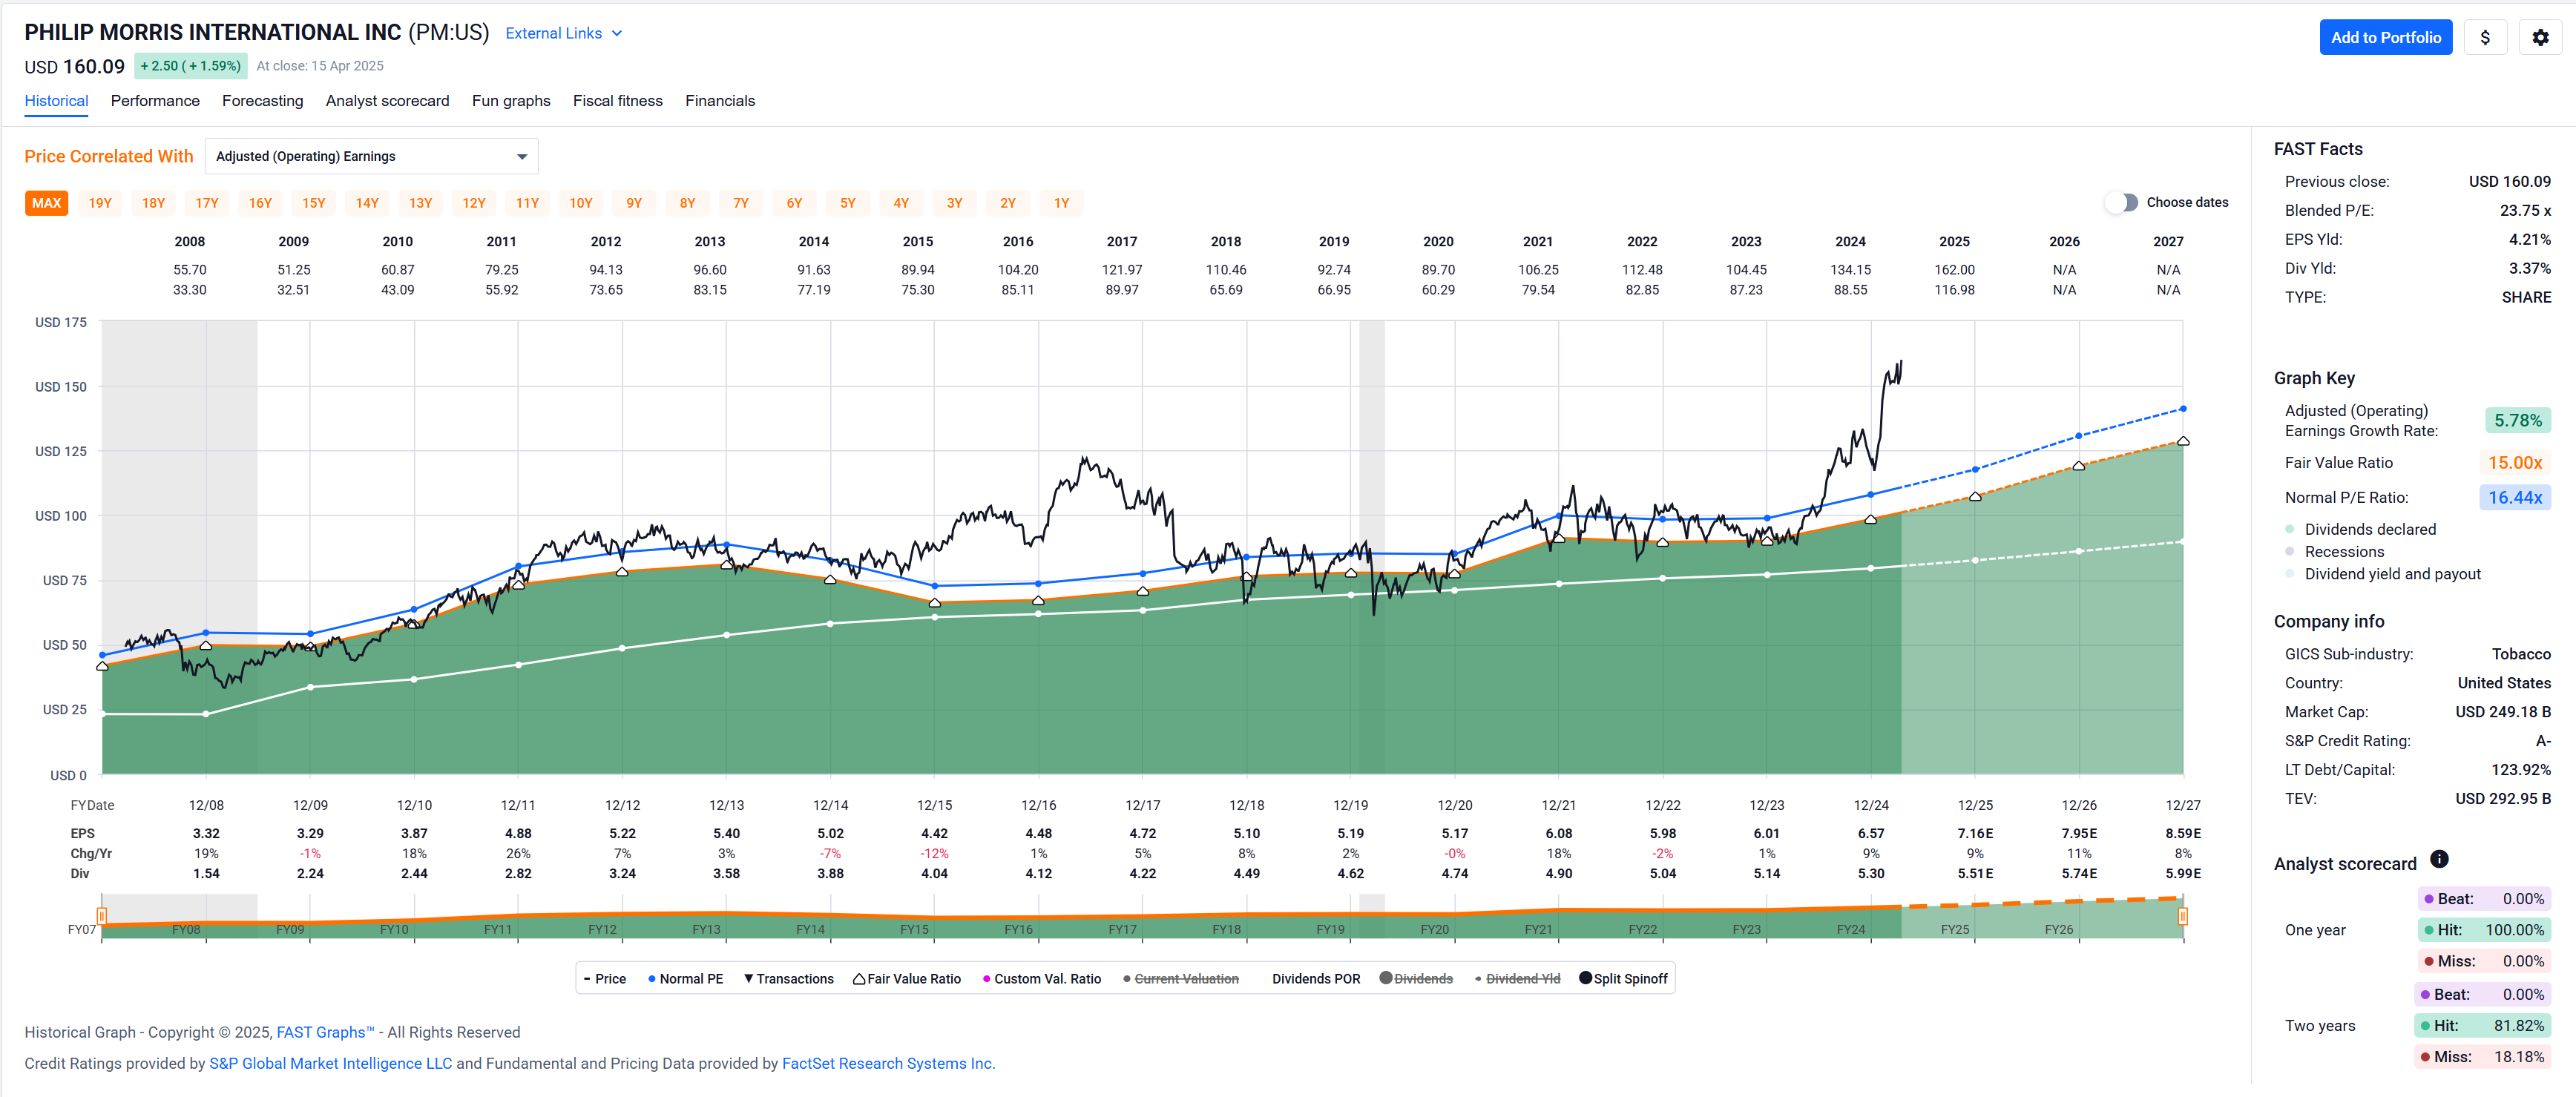
Task: Open the settings gear icon
Action: [2540, 37]
